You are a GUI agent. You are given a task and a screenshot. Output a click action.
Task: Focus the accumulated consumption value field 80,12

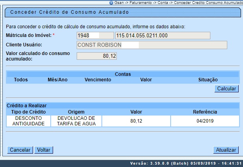click(97, 56)
